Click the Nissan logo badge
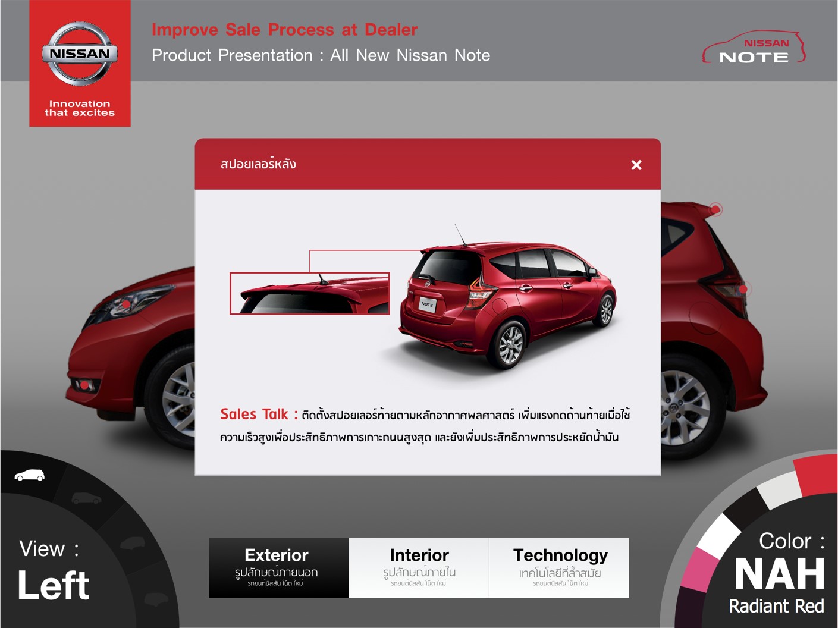838x628 pixels. [80, 54]
